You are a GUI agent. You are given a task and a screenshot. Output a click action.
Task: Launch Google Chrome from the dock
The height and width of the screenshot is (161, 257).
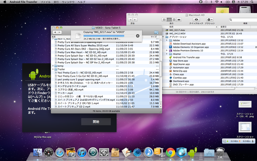(x=170, y=153)
